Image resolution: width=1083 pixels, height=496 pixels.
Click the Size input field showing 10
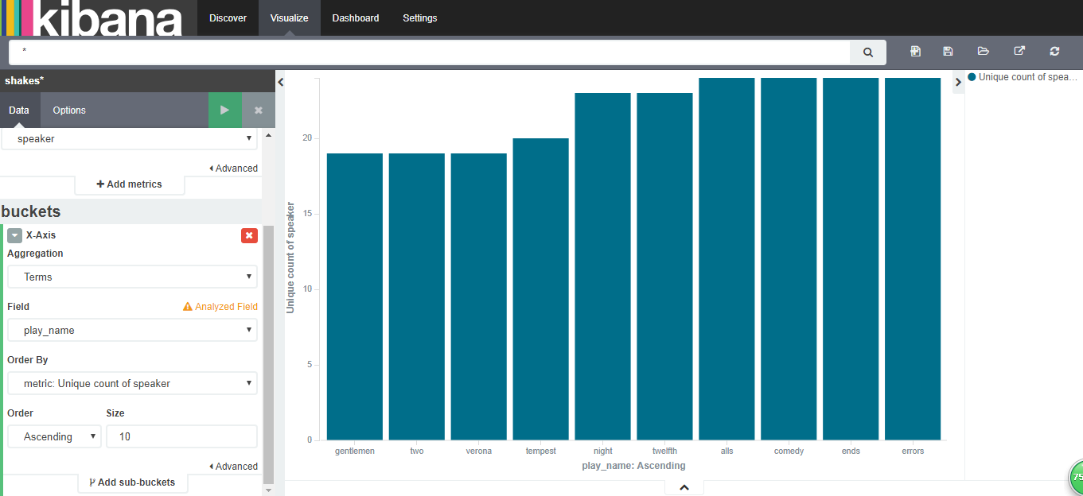(x=181, y=436)
